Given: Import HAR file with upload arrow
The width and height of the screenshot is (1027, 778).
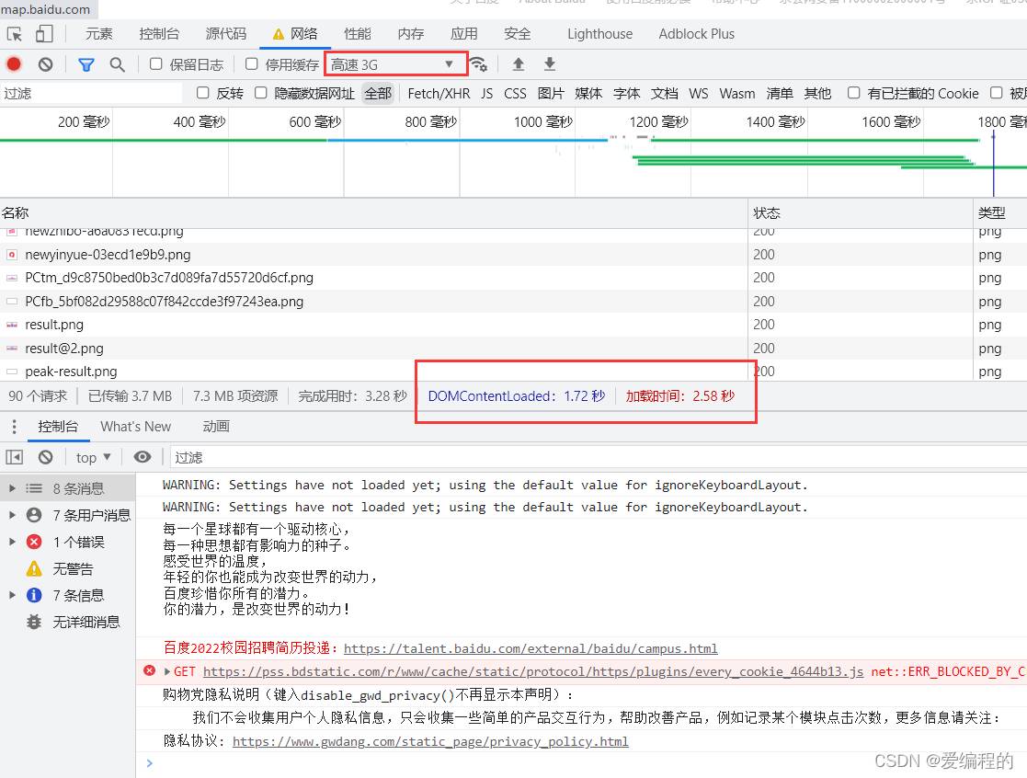Looking at the screenshot, I should 518,64.
